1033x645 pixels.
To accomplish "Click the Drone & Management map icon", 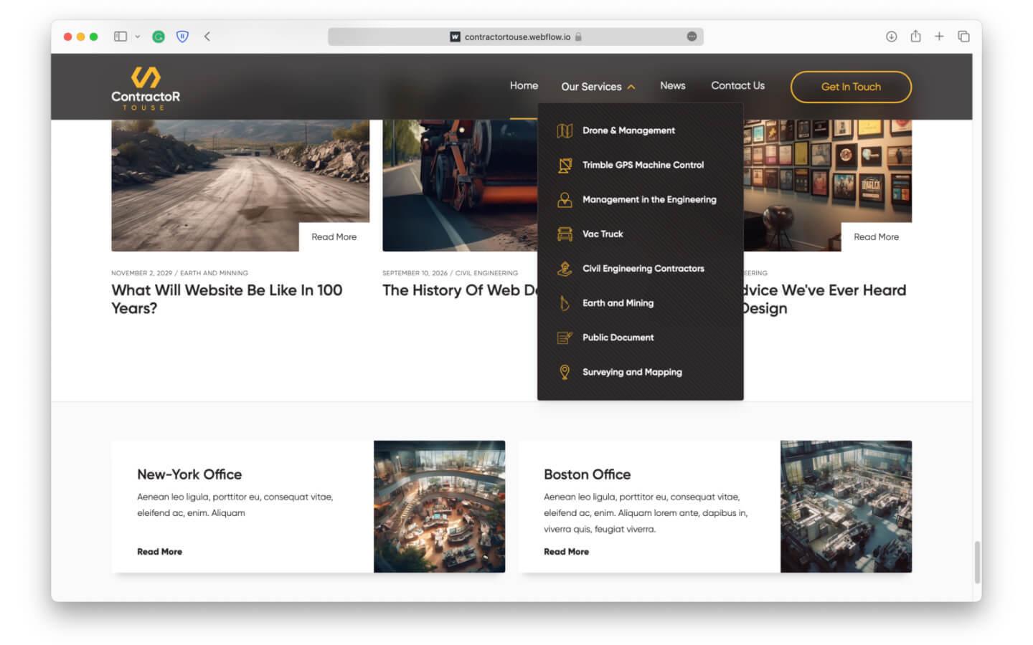I will click(x=565, y=130).
